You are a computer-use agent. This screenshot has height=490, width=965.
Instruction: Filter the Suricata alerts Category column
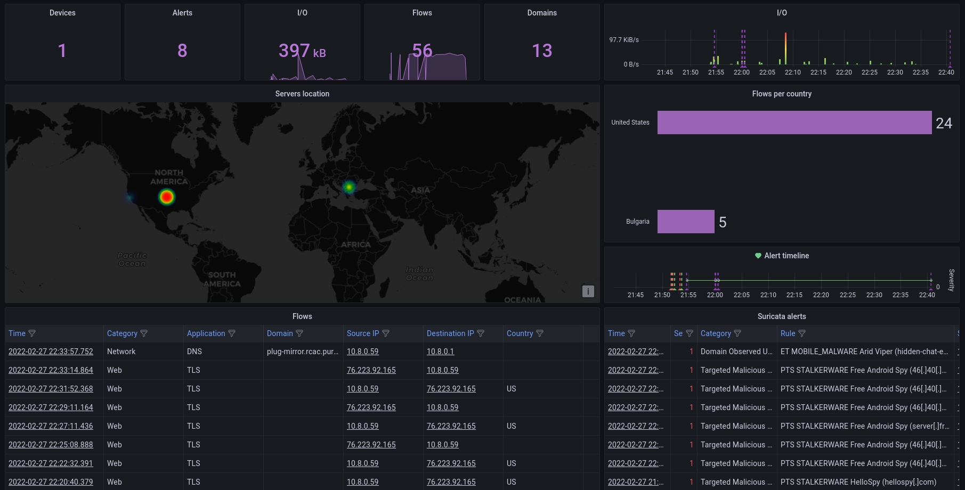coord(737,333)
